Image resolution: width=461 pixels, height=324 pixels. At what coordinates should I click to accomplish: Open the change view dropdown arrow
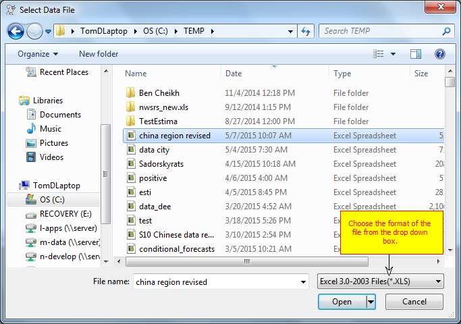click(x=393, y=54)
